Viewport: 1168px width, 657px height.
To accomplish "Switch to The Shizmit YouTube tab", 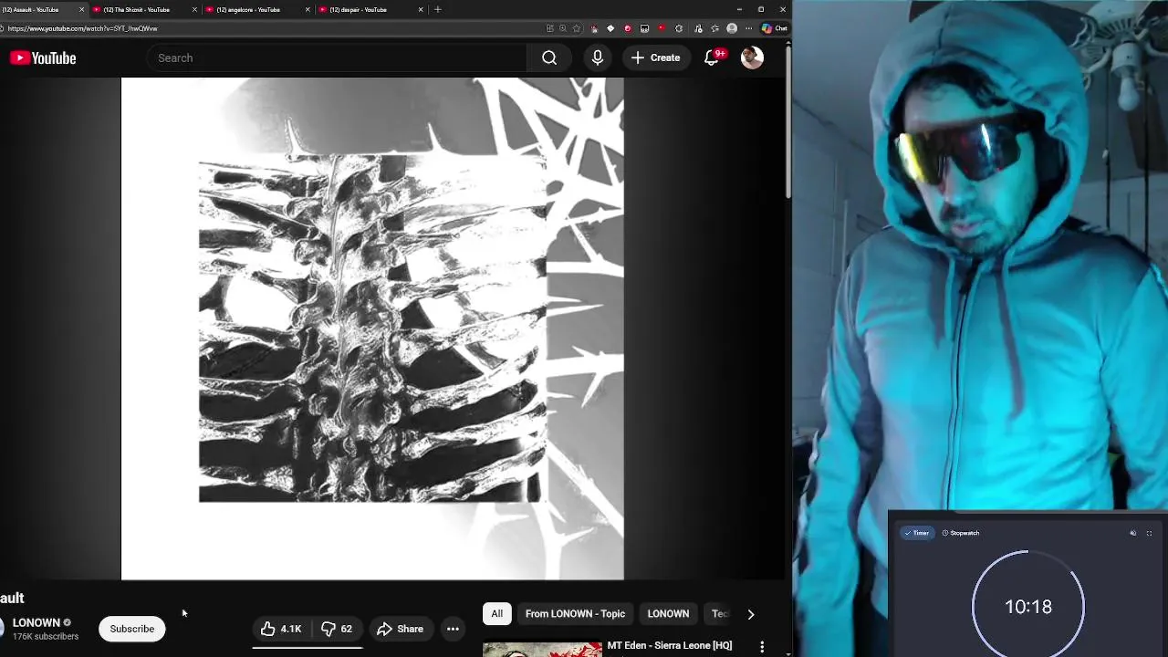I will tap(145, 9).
